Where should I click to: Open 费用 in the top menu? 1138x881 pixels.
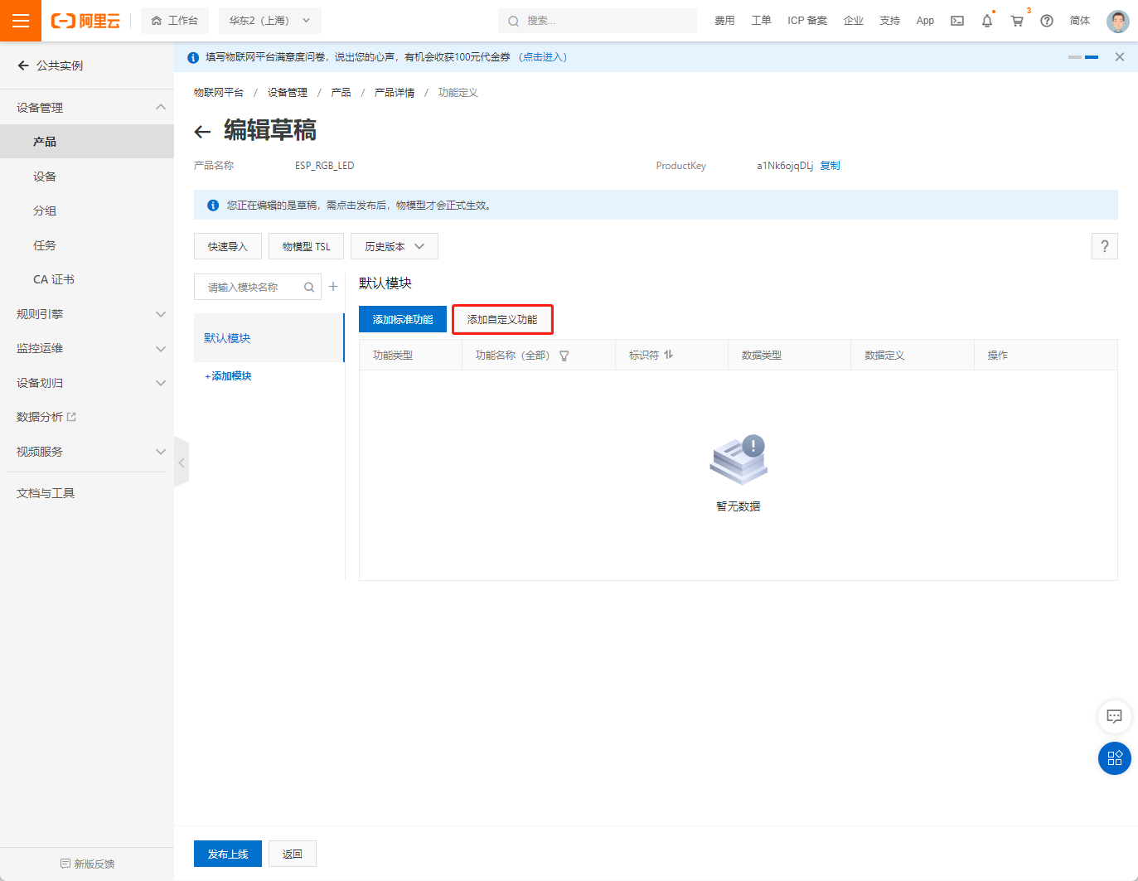click(724, 21)
